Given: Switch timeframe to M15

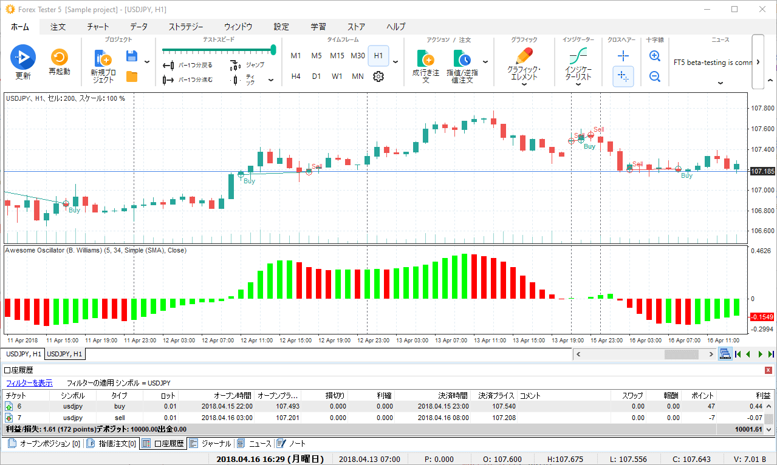Looking at the screenshot, I should [337, 56].
